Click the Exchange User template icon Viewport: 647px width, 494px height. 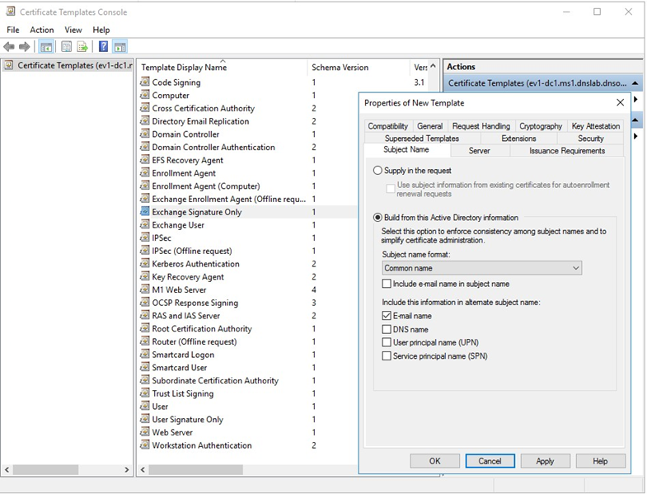145,224
